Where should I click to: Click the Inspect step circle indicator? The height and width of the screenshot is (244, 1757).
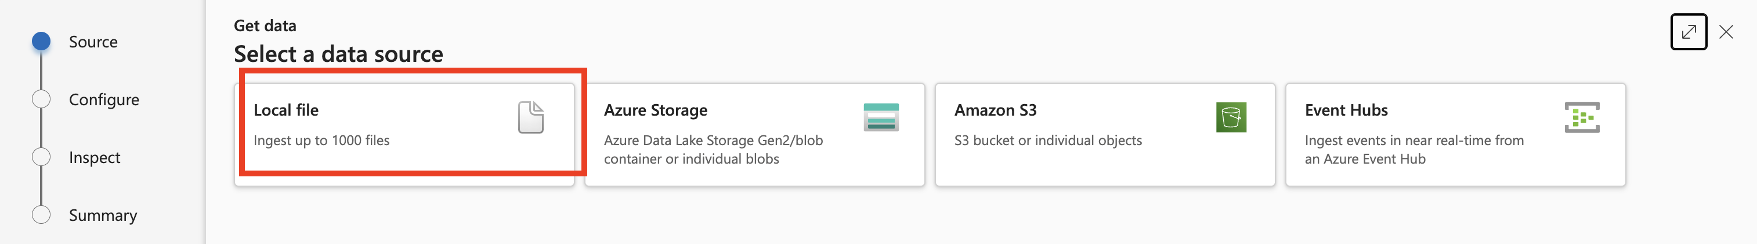(x=41, y=157)
